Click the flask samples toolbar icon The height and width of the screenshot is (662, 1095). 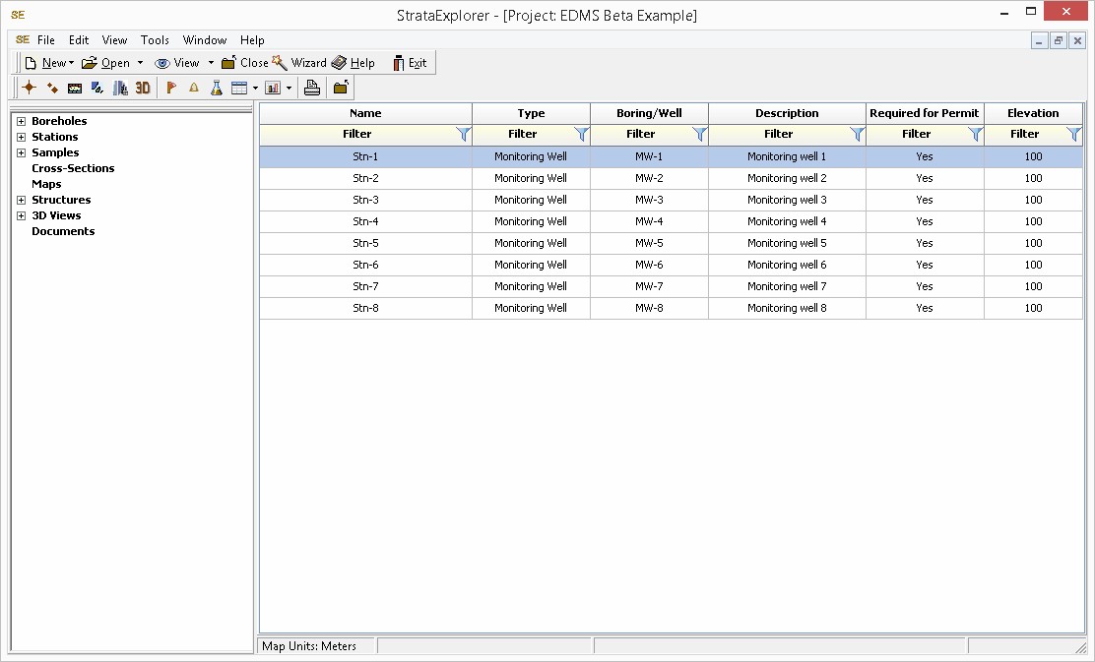coord(217,88)
